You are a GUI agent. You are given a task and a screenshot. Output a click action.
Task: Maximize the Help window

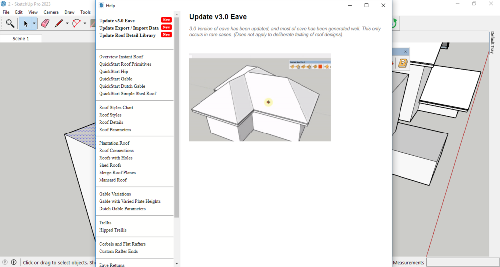pyautogui.click(x=366, y=5)
